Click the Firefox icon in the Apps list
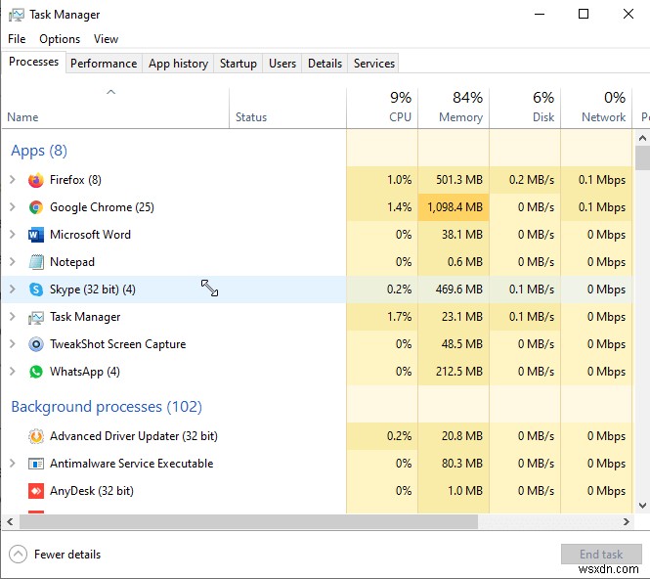This screenshot has width=650, height=579. pyautogui.click(x=36, y=180)
